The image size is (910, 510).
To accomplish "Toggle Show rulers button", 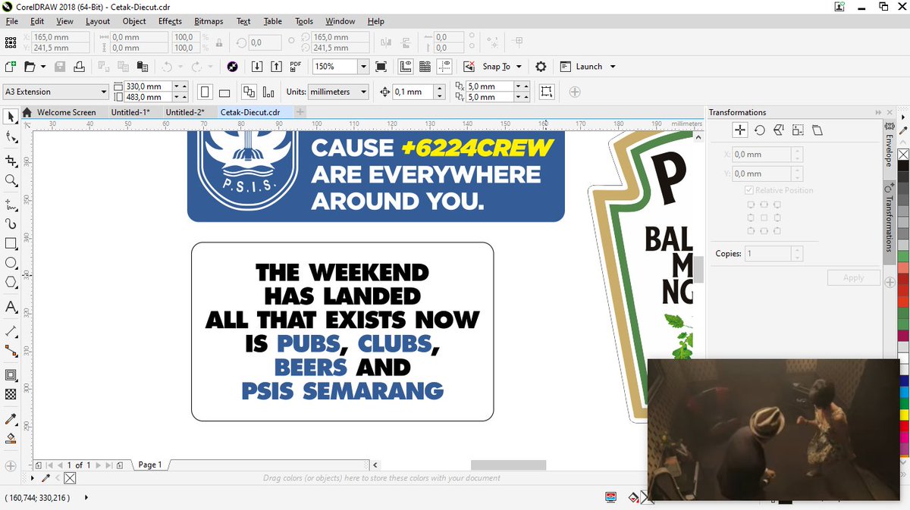I will 406,67.
